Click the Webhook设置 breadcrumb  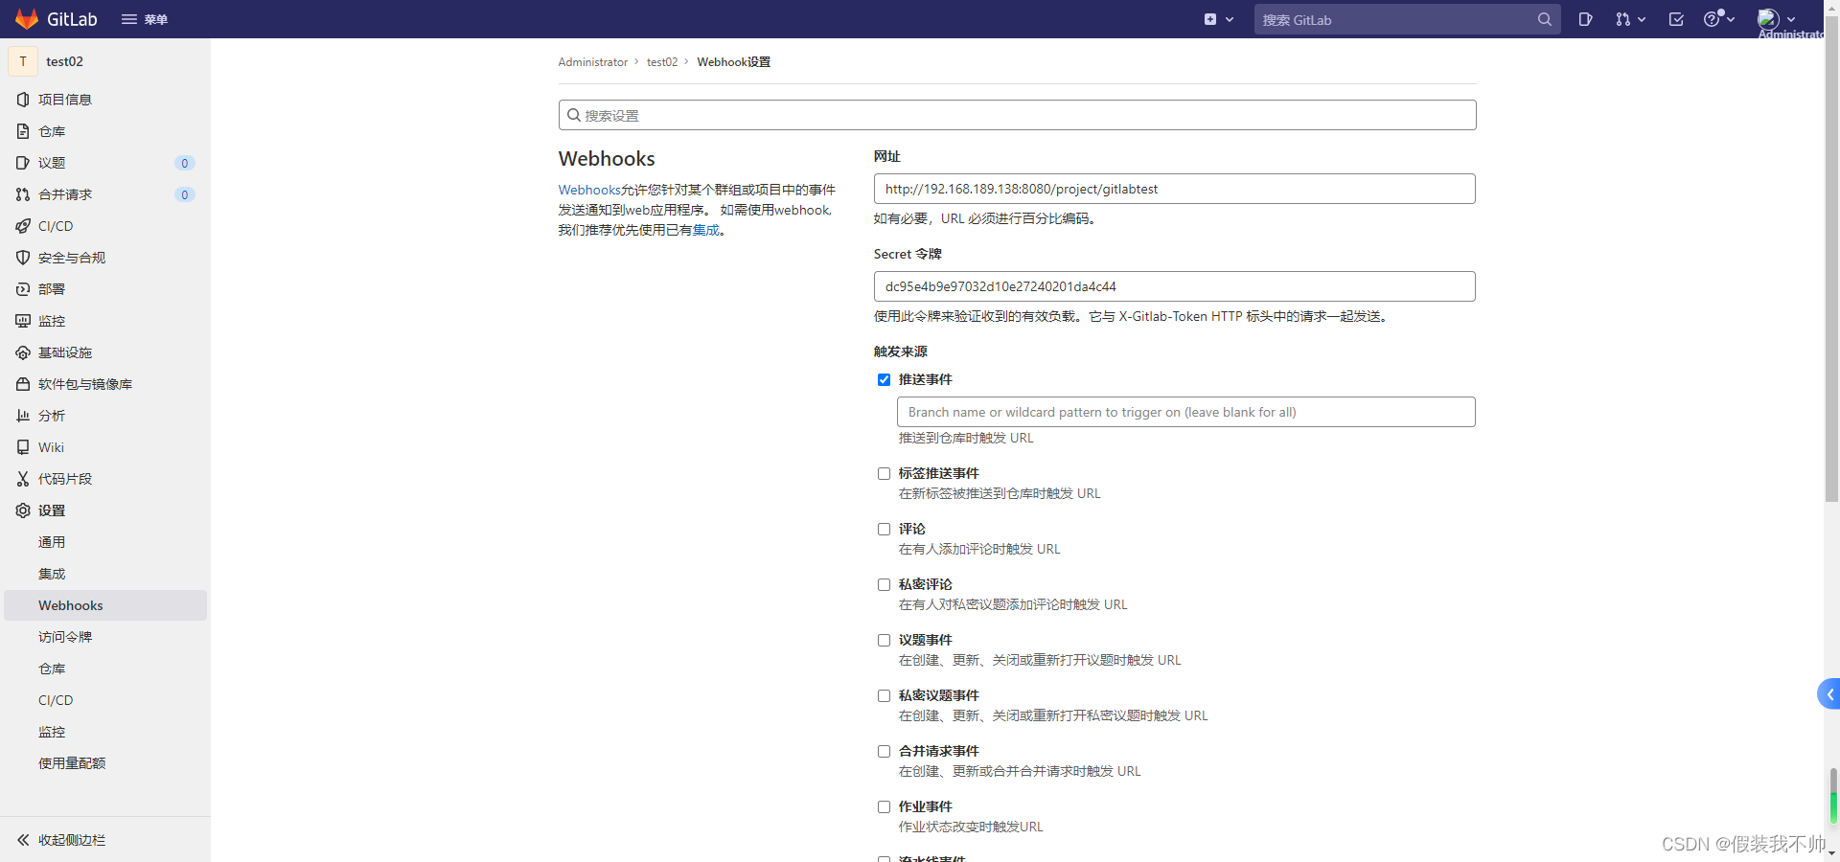tap(733, 62)
